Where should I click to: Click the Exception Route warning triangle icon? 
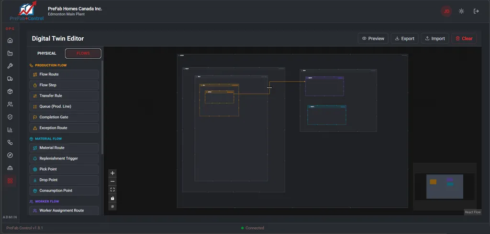coord(35,128)
